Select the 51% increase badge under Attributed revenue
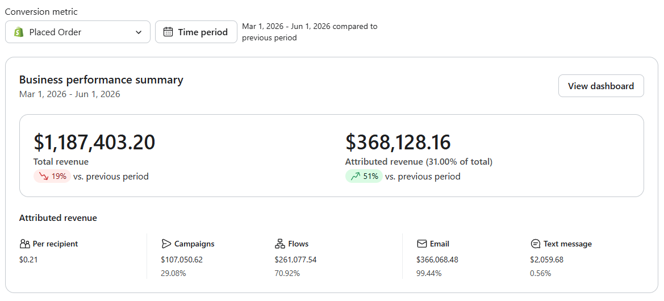 (x=364, y=177)
